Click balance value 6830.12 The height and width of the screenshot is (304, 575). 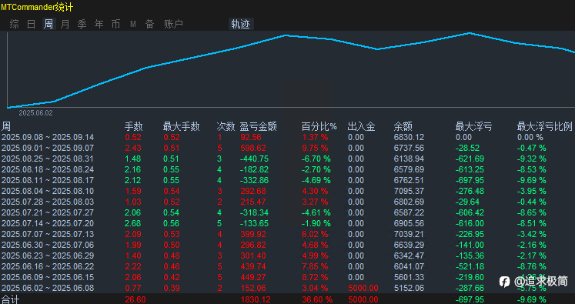409,137
